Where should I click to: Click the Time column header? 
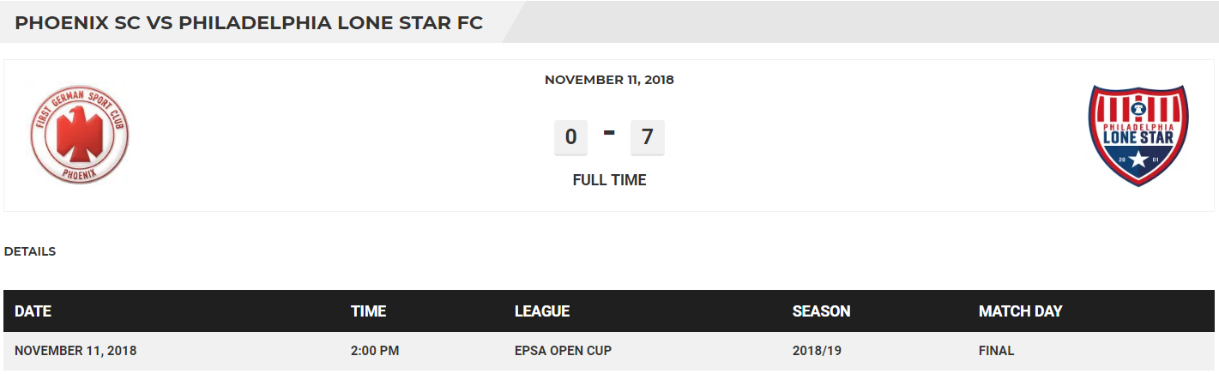[x=368, y=311]
